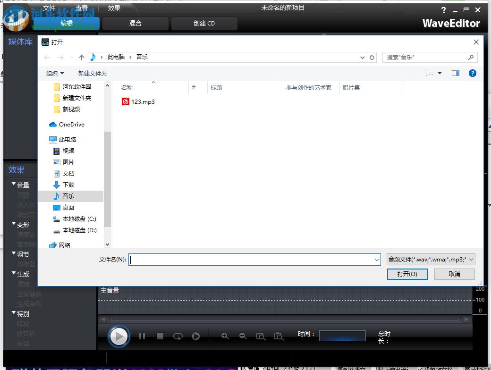Switch to the 混合 tab
Image resolution: width=491 pixels, height=370 pixels.
click(135, 23)
